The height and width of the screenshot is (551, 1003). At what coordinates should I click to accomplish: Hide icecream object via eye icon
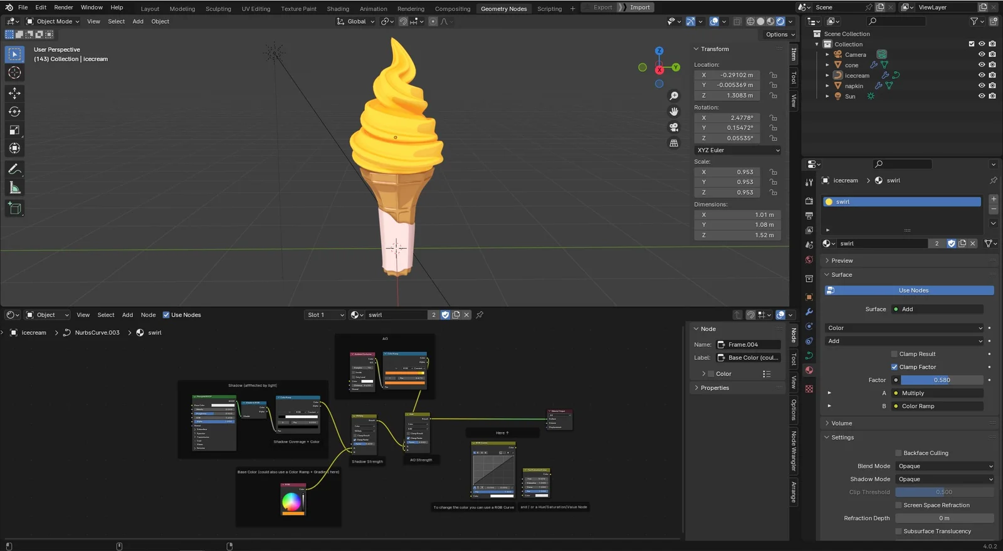[x=982, y=75]
